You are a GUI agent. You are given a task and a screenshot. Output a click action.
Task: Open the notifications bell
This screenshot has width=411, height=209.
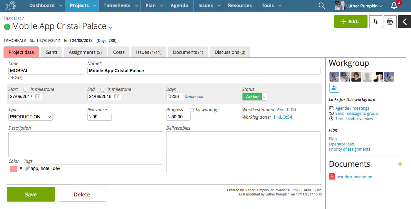[394, 5]
